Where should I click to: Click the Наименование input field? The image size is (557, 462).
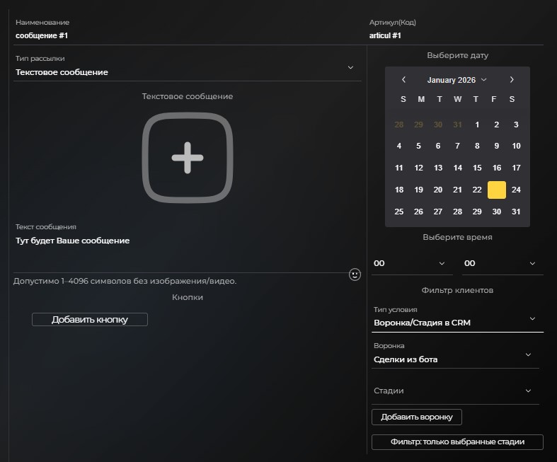tap(188, 35)
